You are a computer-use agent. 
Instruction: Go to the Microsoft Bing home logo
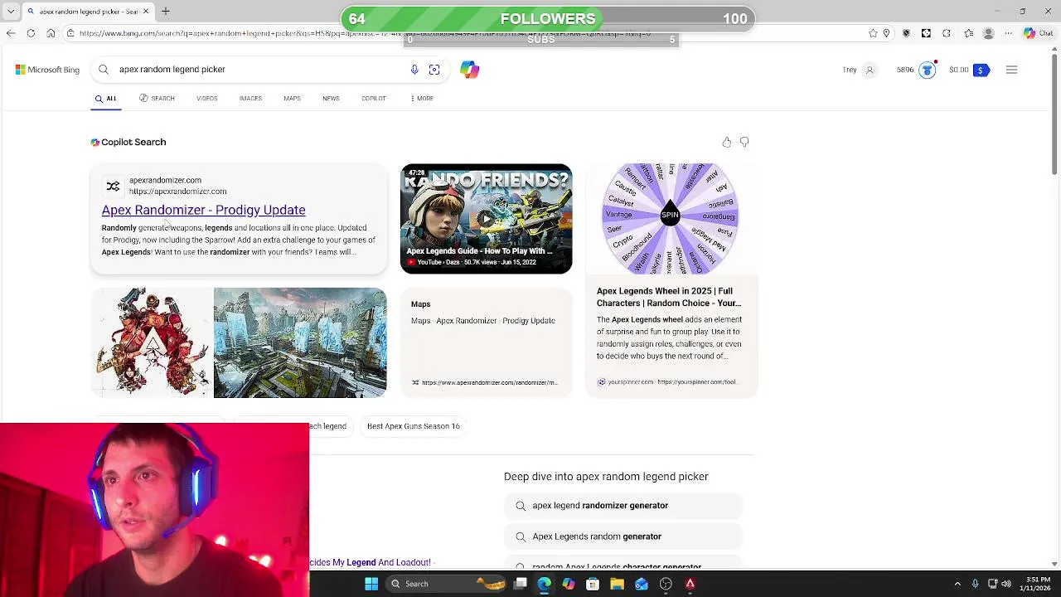pos(47,70)
